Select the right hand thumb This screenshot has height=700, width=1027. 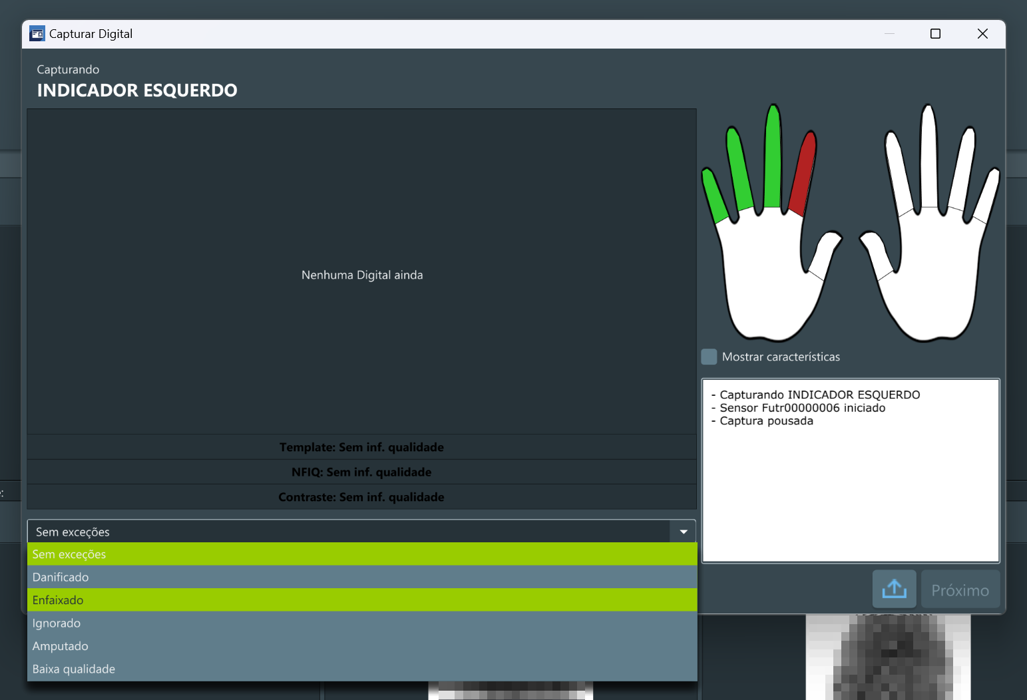(x=877, y=255)
